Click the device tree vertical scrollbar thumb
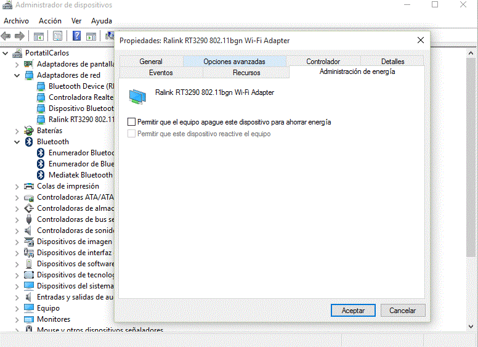Image resolution: width=478 pixels, height=347 pixels. click(x=471, y=157)
